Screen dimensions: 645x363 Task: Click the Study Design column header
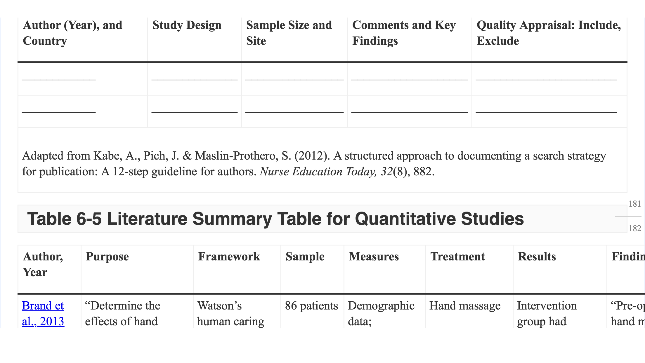(187, 25)
